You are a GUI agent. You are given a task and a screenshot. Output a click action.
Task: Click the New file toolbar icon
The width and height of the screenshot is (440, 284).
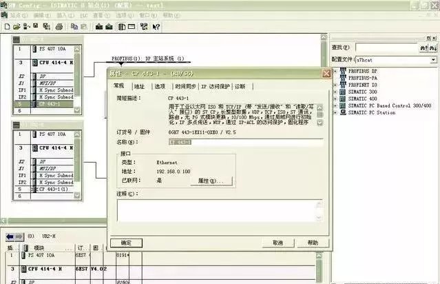click(x=6, y=26)
